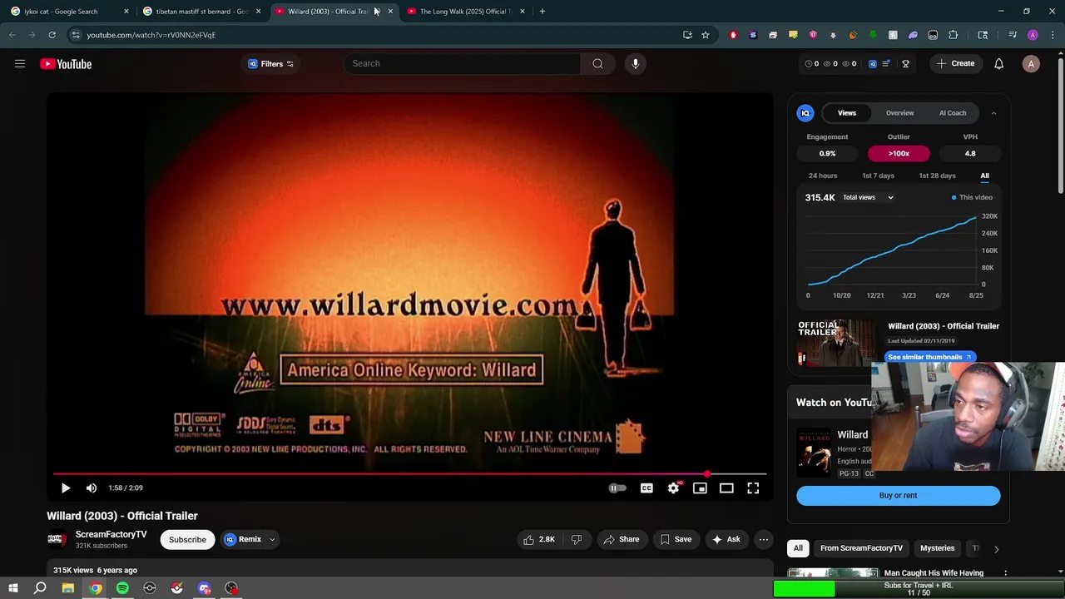Switch to theater mode
Viewport: 1065px width, 599px height.
726,488
